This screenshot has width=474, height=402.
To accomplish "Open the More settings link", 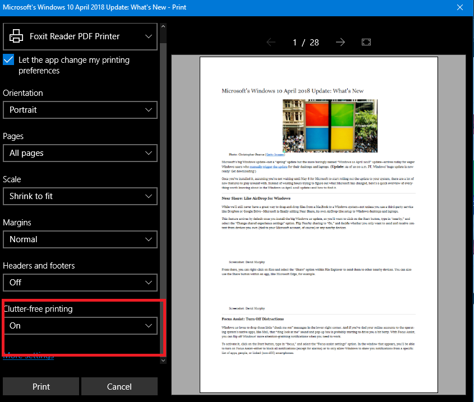I will tap(29, 355).
